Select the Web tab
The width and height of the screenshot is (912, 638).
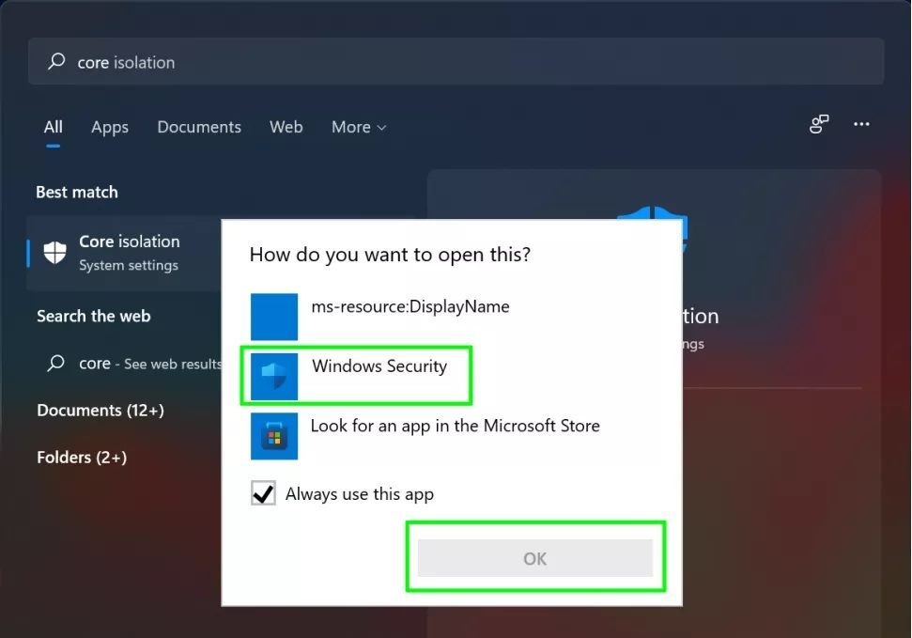(286, 127)
